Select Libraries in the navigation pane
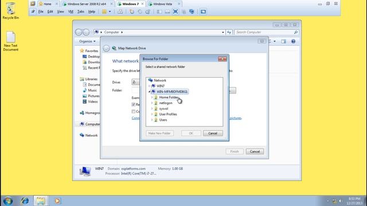 [89, 79]
